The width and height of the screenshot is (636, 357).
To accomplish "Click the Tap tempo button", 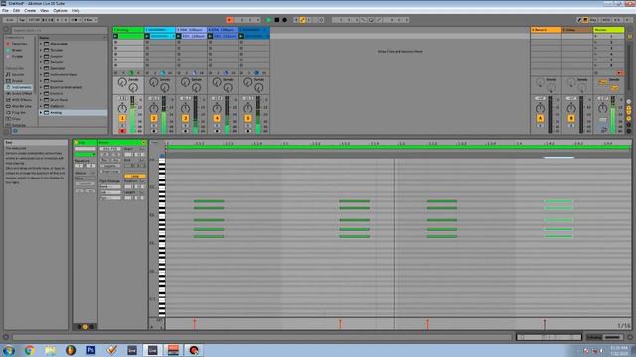I will [22, 20].
